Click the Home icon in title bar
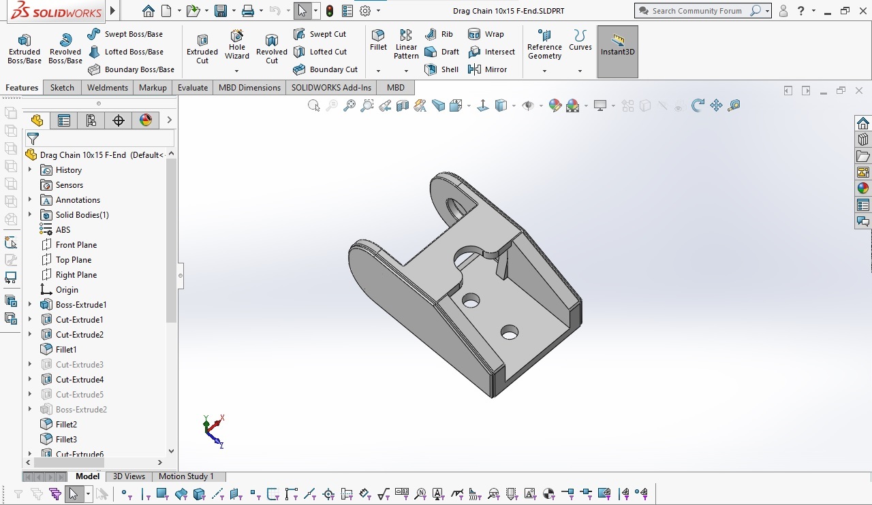This screenshot has width=872, height=505. pyautogui.click(x=149, y=11)
